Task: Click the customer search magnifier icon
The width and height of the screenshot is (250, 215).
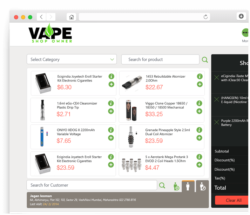Action: [162, 185]
